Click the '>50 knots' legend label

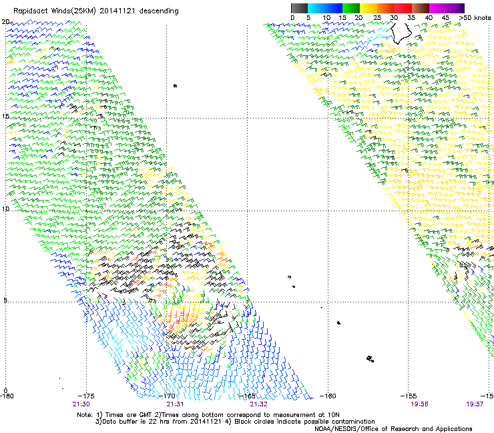pyautogui.click(x=475, y=17)
